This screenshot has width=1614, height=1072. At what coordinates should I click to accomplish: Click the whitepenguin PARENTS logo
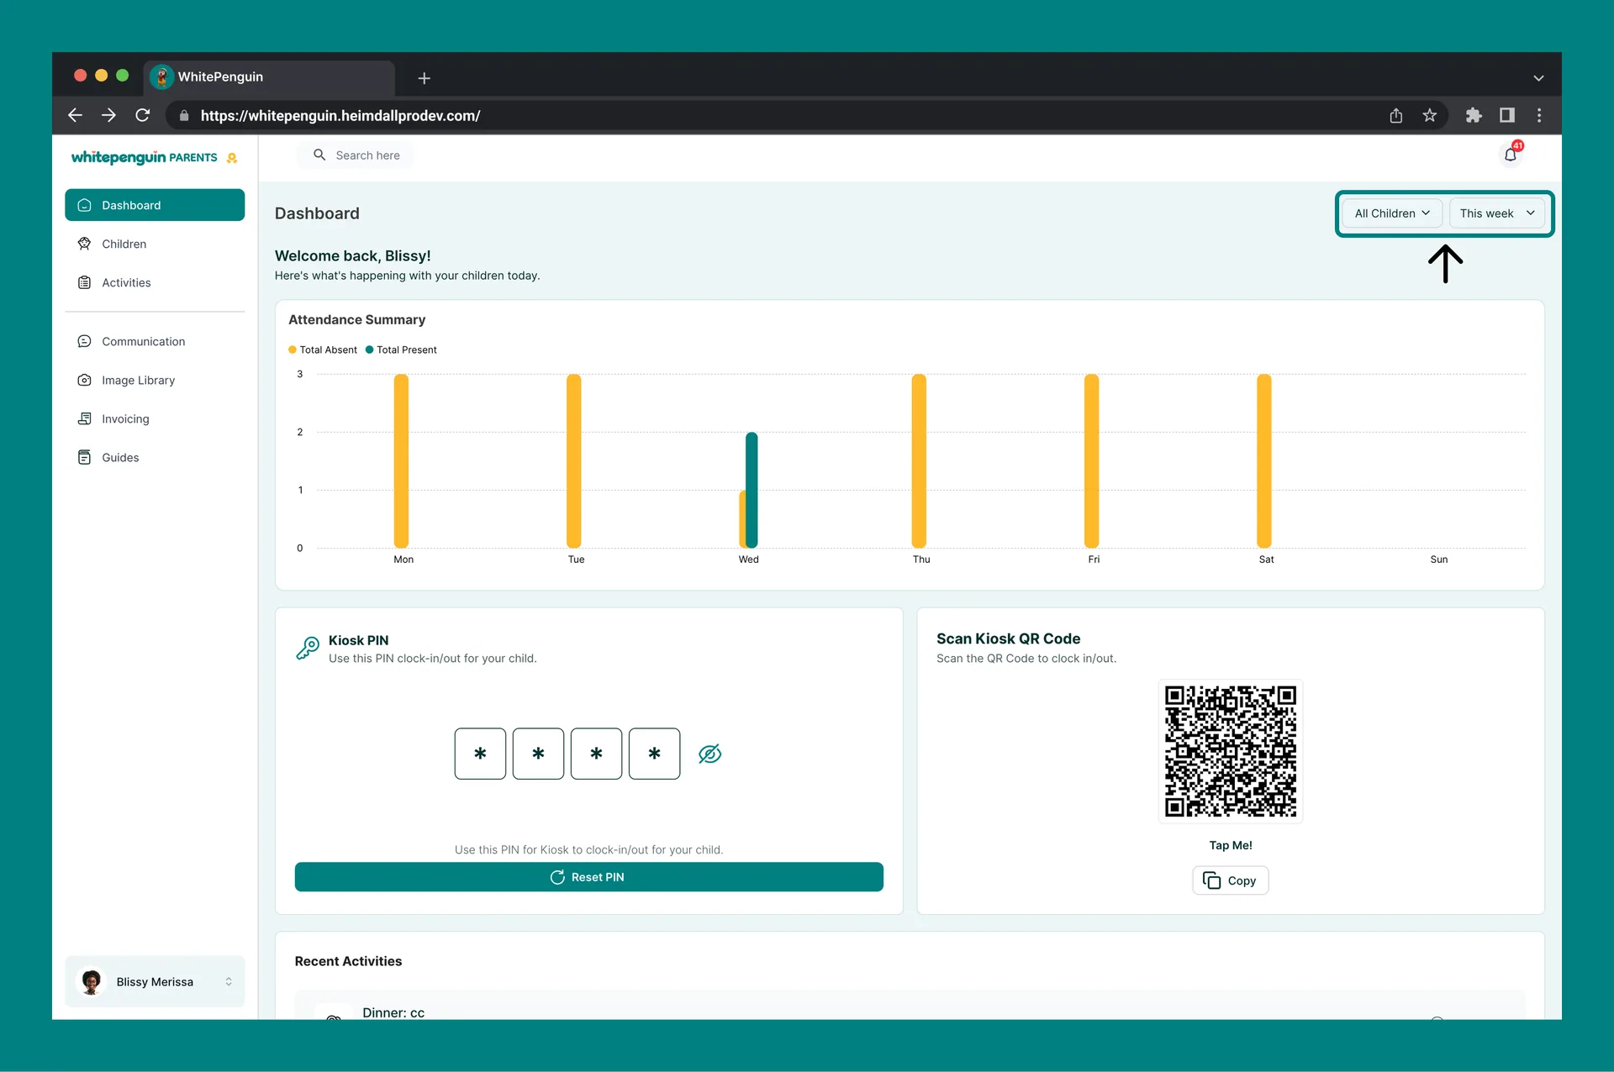154,157
